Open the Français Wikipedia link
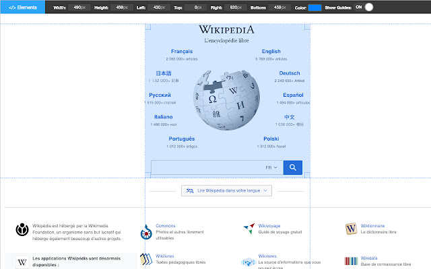 click(x=182, y=51)
